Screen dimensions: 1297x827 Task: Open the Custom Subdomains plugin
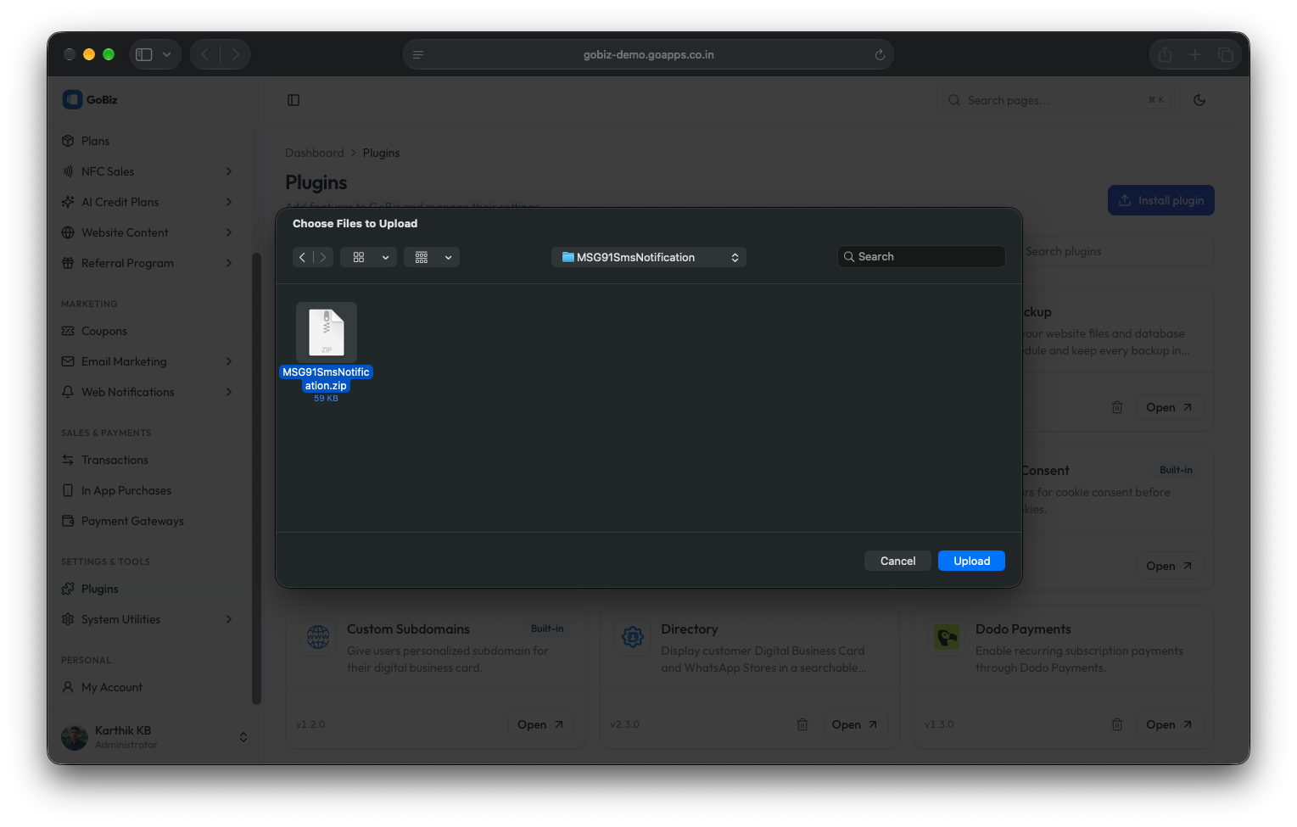tap(540, 724)
